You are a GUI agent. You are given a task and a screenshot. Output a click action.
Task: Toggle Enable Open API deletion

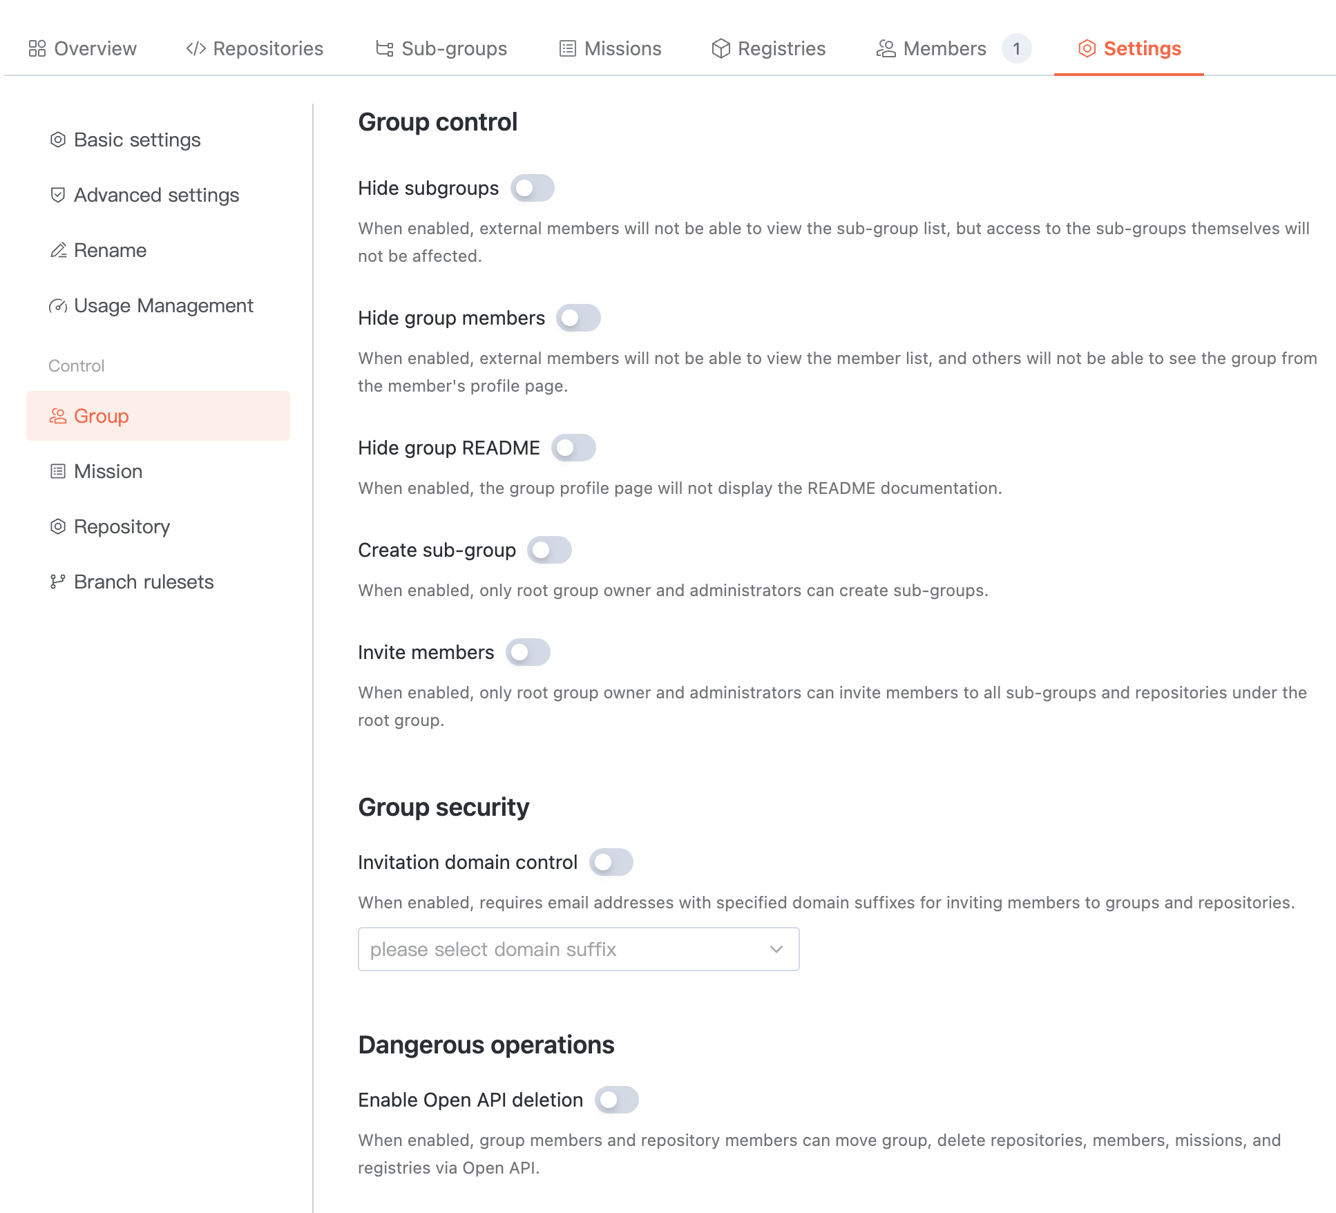click(x=616, y=1100)
